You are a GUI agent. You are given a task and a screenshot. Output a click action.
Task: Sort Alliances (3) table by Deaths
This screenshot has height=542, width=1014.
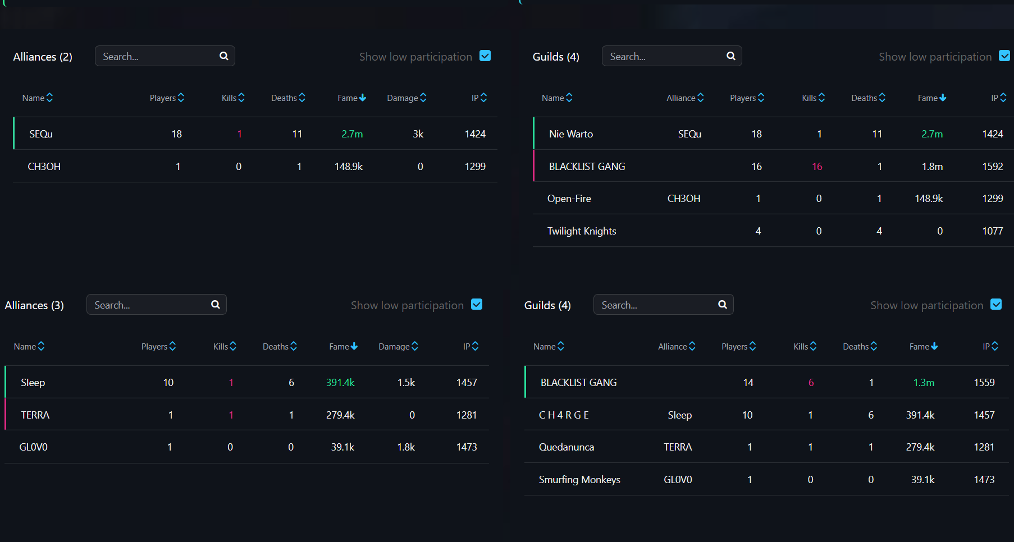click(280, 347)
